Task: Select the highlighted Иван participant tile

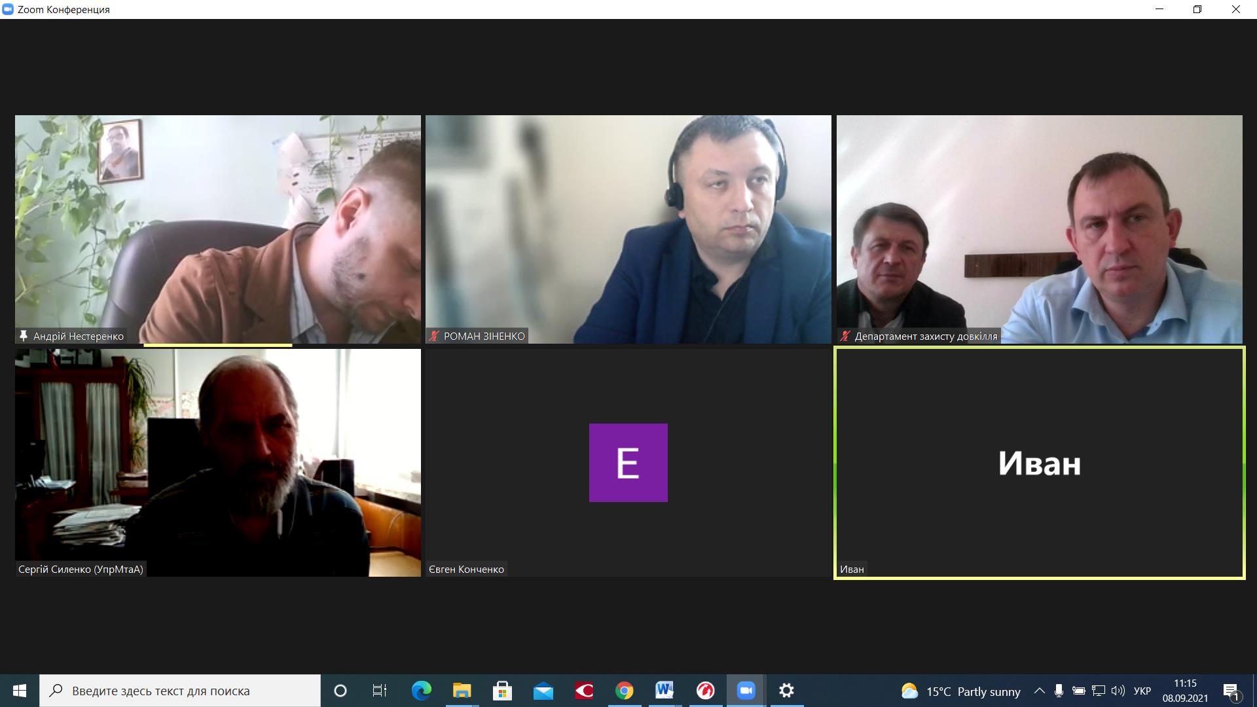Action: [1040, 463]
